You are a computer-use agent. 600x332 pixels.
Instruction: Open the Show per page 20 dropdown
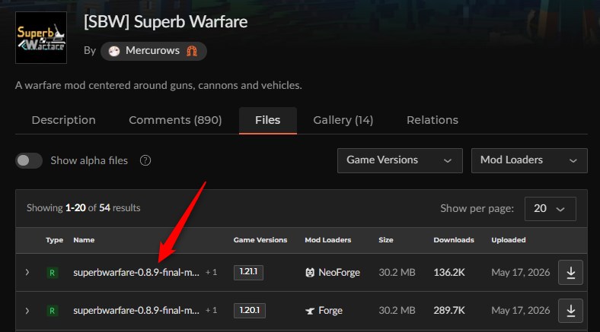click(x=551, y=209)
